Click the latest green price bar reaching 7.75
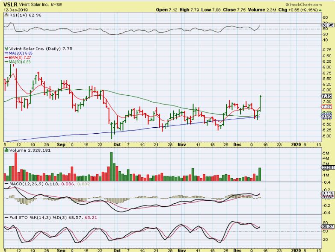335x252 pixels. coord(260,103)
